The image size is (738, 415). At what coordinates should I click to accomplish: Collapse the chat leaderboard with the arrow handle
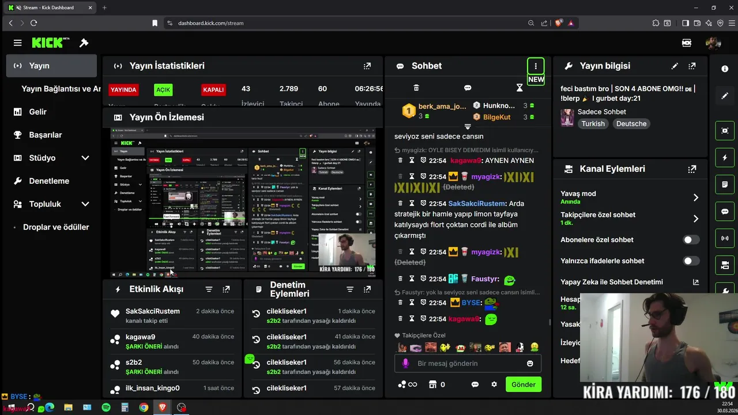[468, 126]
